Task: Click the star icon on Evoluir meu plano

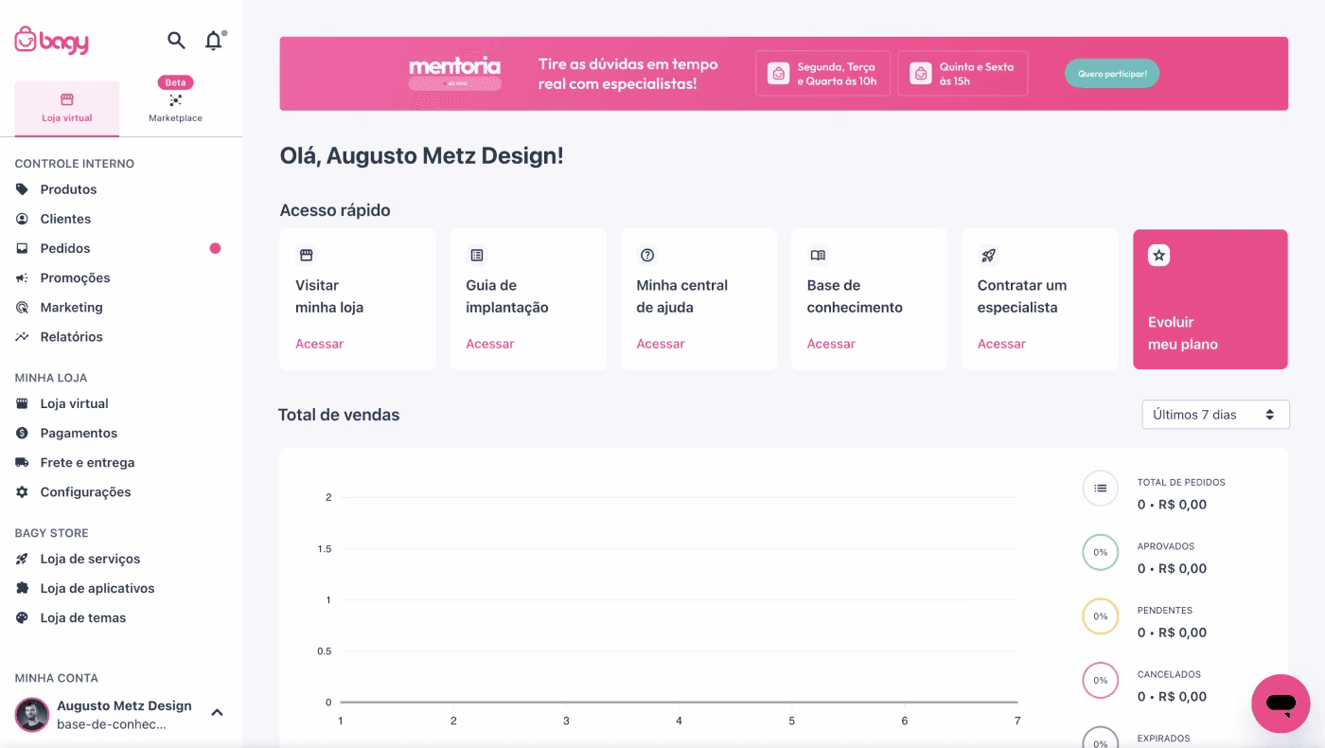Action: (x=1158, y=255)
